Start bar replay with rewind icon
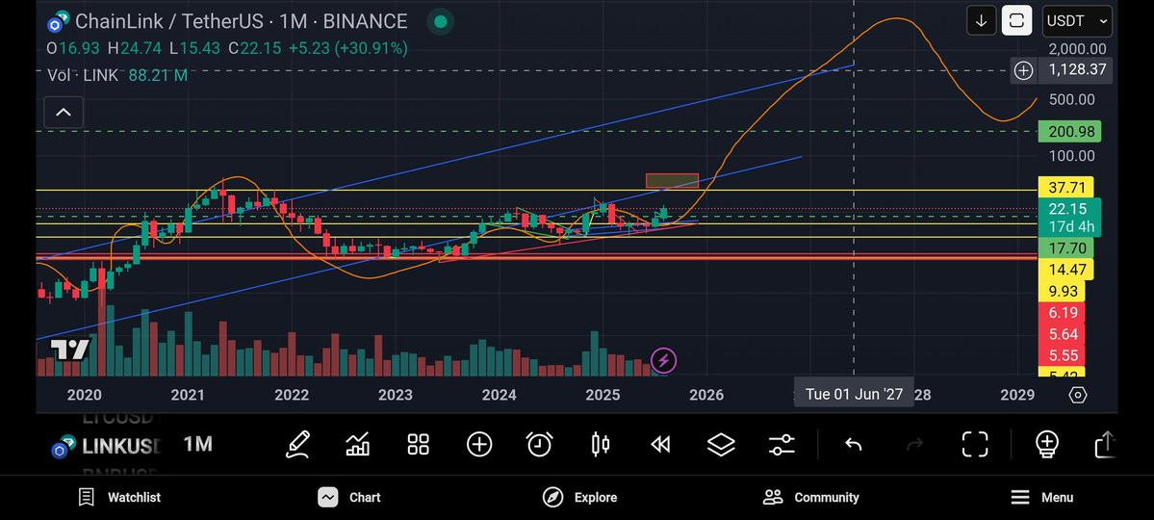 (x=661, y=444)
